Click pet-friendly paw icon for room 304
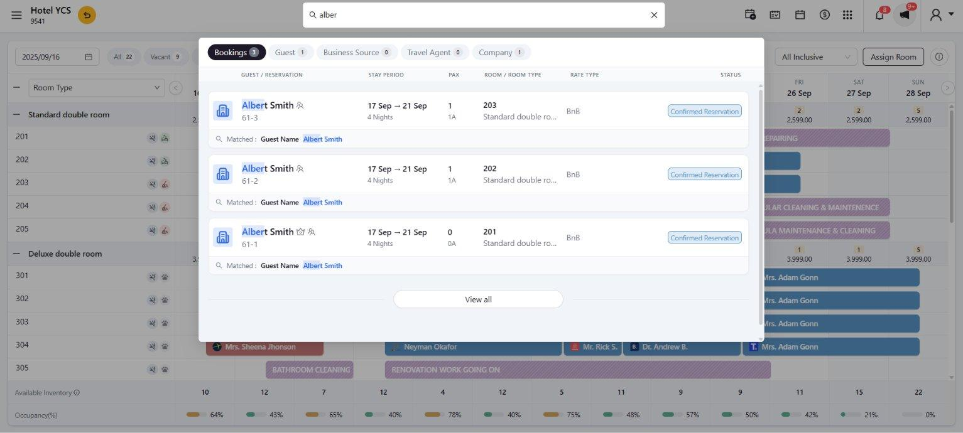 pos(165,346)
